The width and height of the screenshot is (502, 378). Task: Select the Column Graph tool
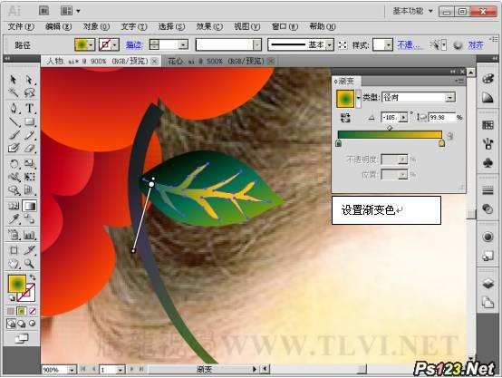(30, 235)
